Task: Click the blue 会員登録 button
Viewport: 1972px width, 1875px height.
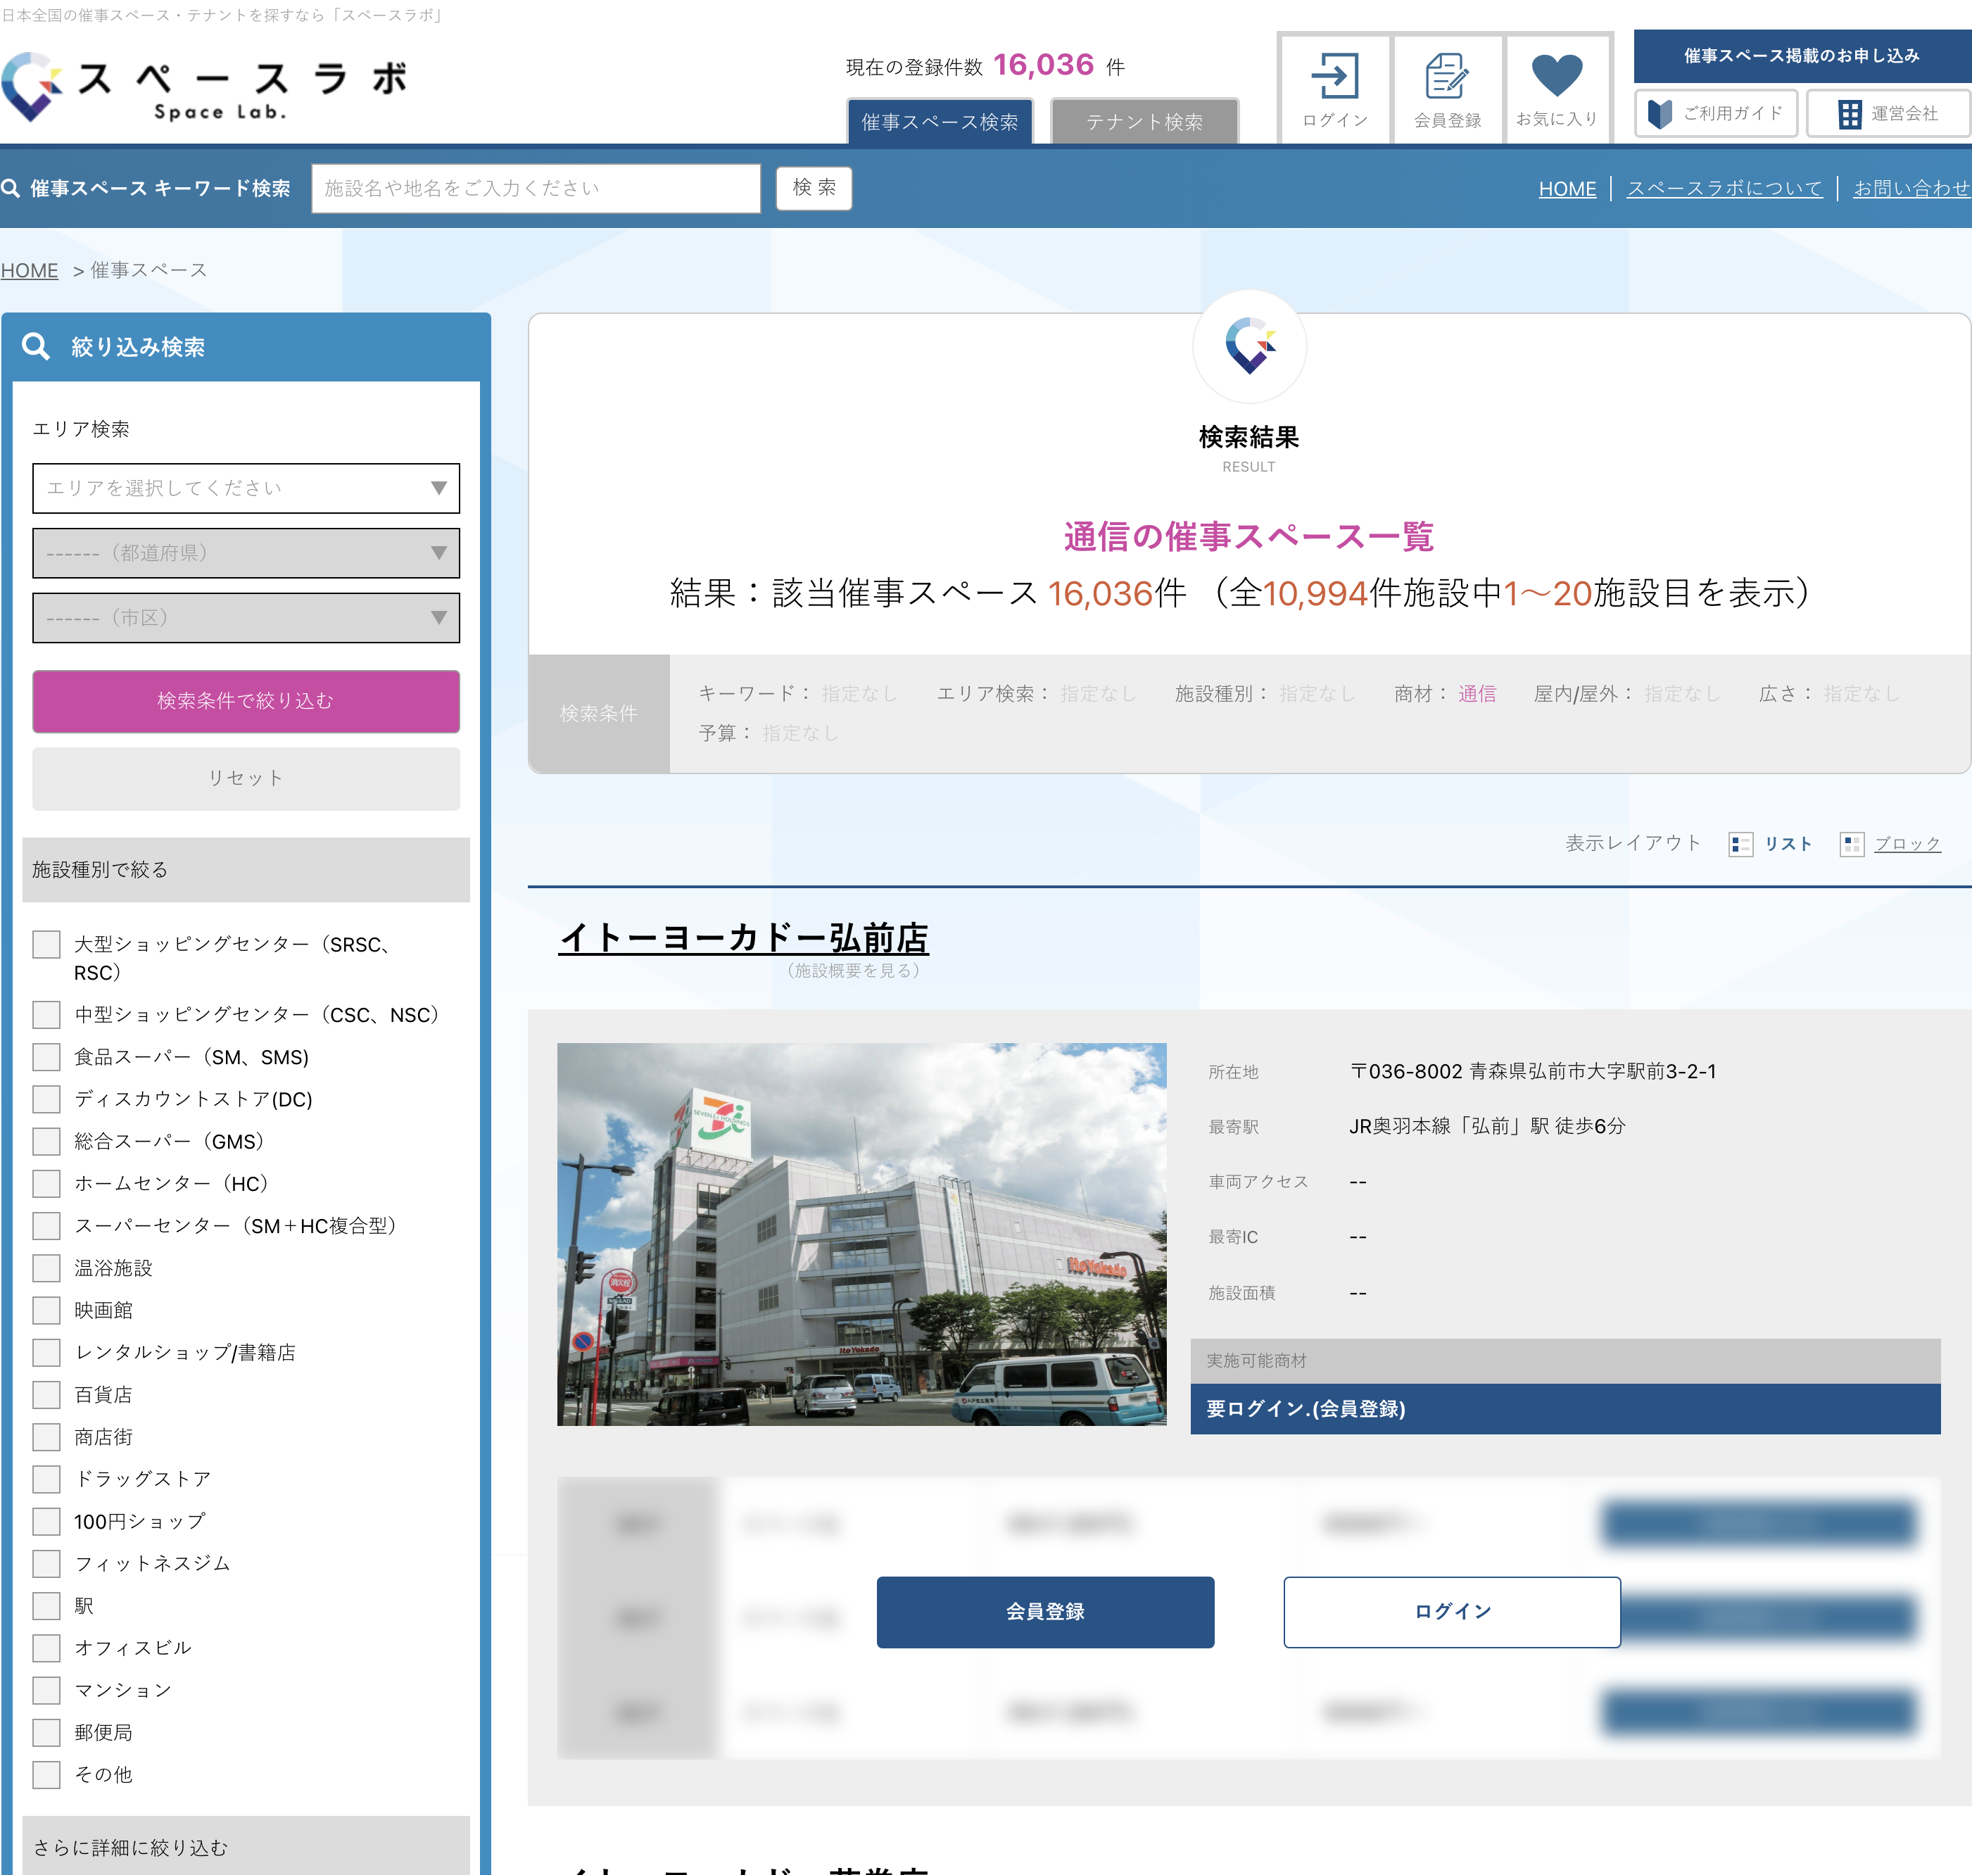Action: point(1046,1611)
